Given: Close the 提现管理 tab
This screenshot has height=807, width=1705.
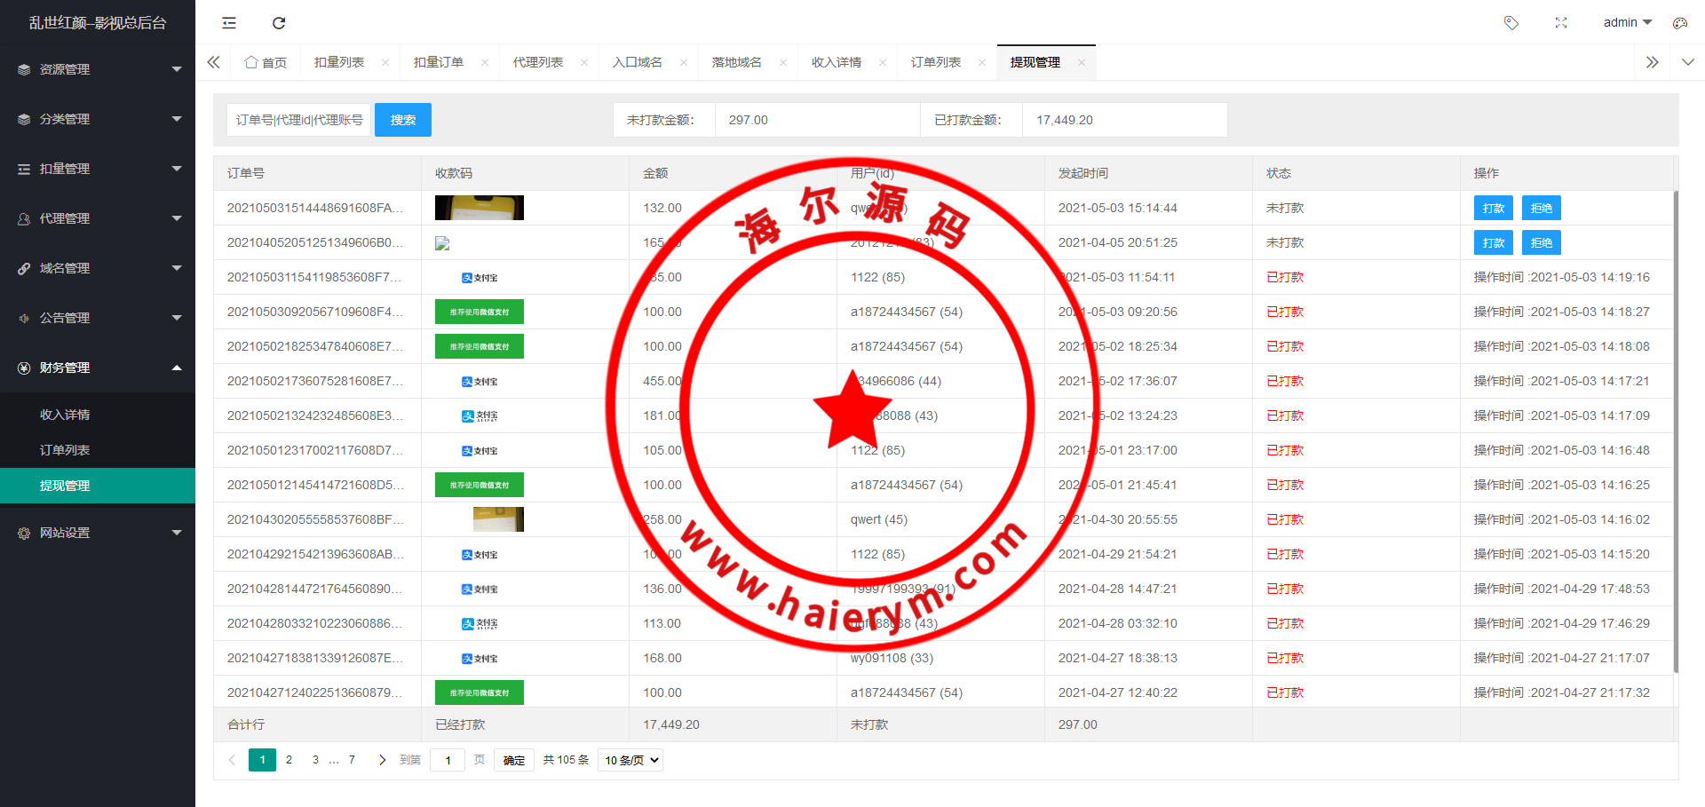Looking at the screenshot, I should [x=1081, y=62].
